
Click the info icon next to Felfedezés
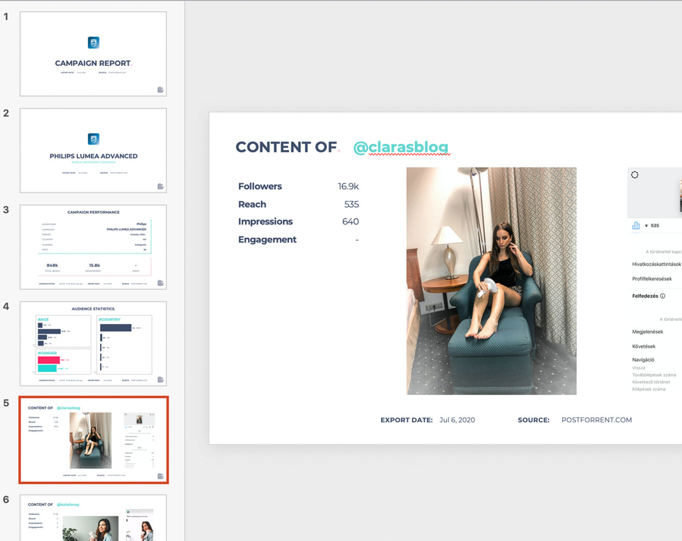[662, 296]
